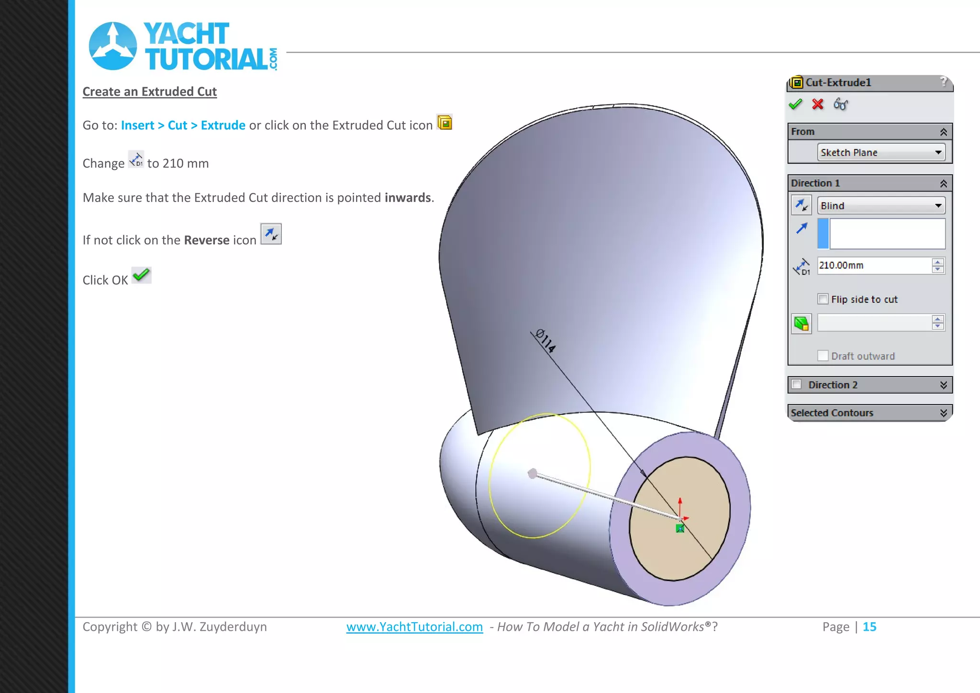Toggle the Draft outward checkbox
Screen dimensions: 980x693
click(x=823, y=356)
